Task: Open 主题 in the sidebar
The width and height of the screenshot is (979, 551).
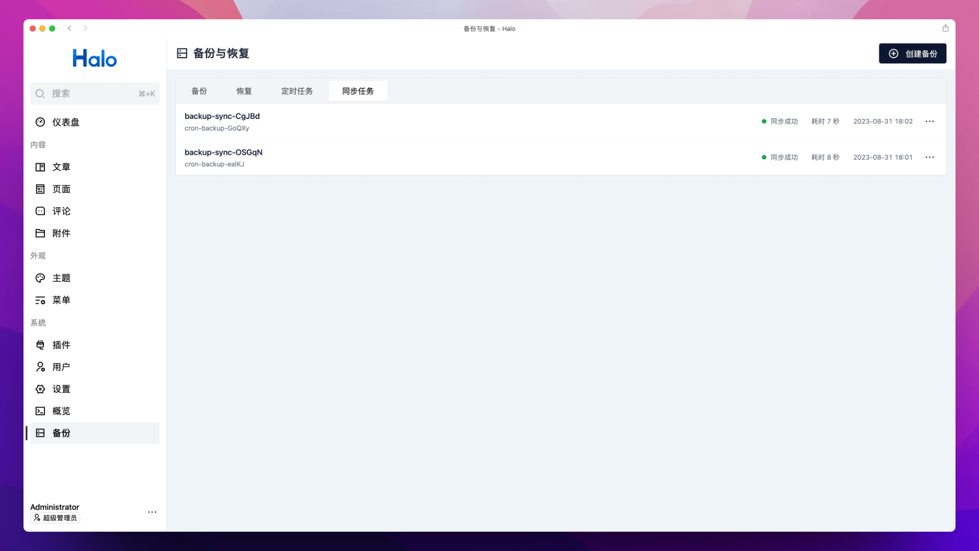Action: click(x=95, y=278)
